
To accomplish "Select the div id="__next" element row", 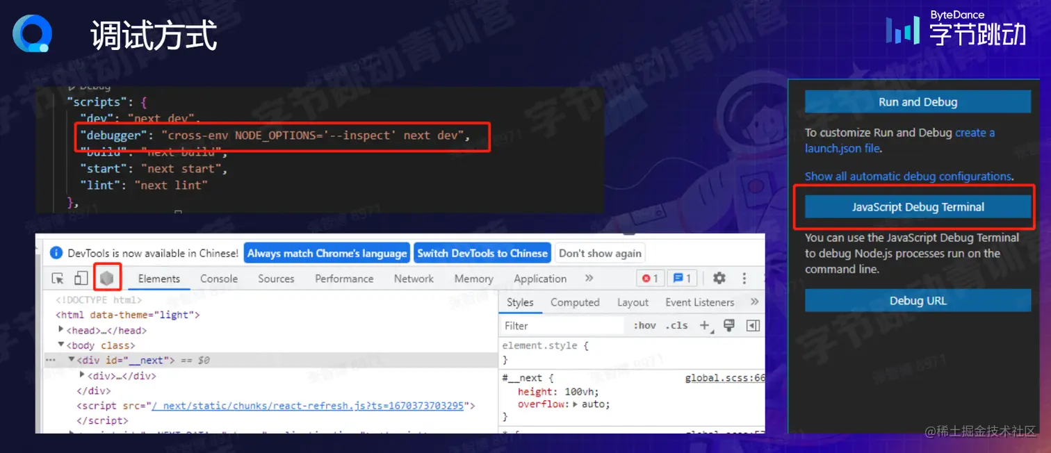I will click(271, 361).
